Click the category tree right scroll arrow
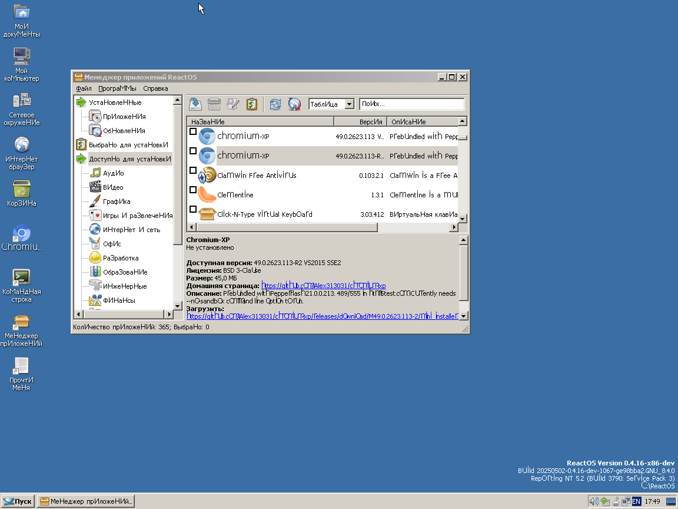This screenshot has width=678, height=509. 169,314
